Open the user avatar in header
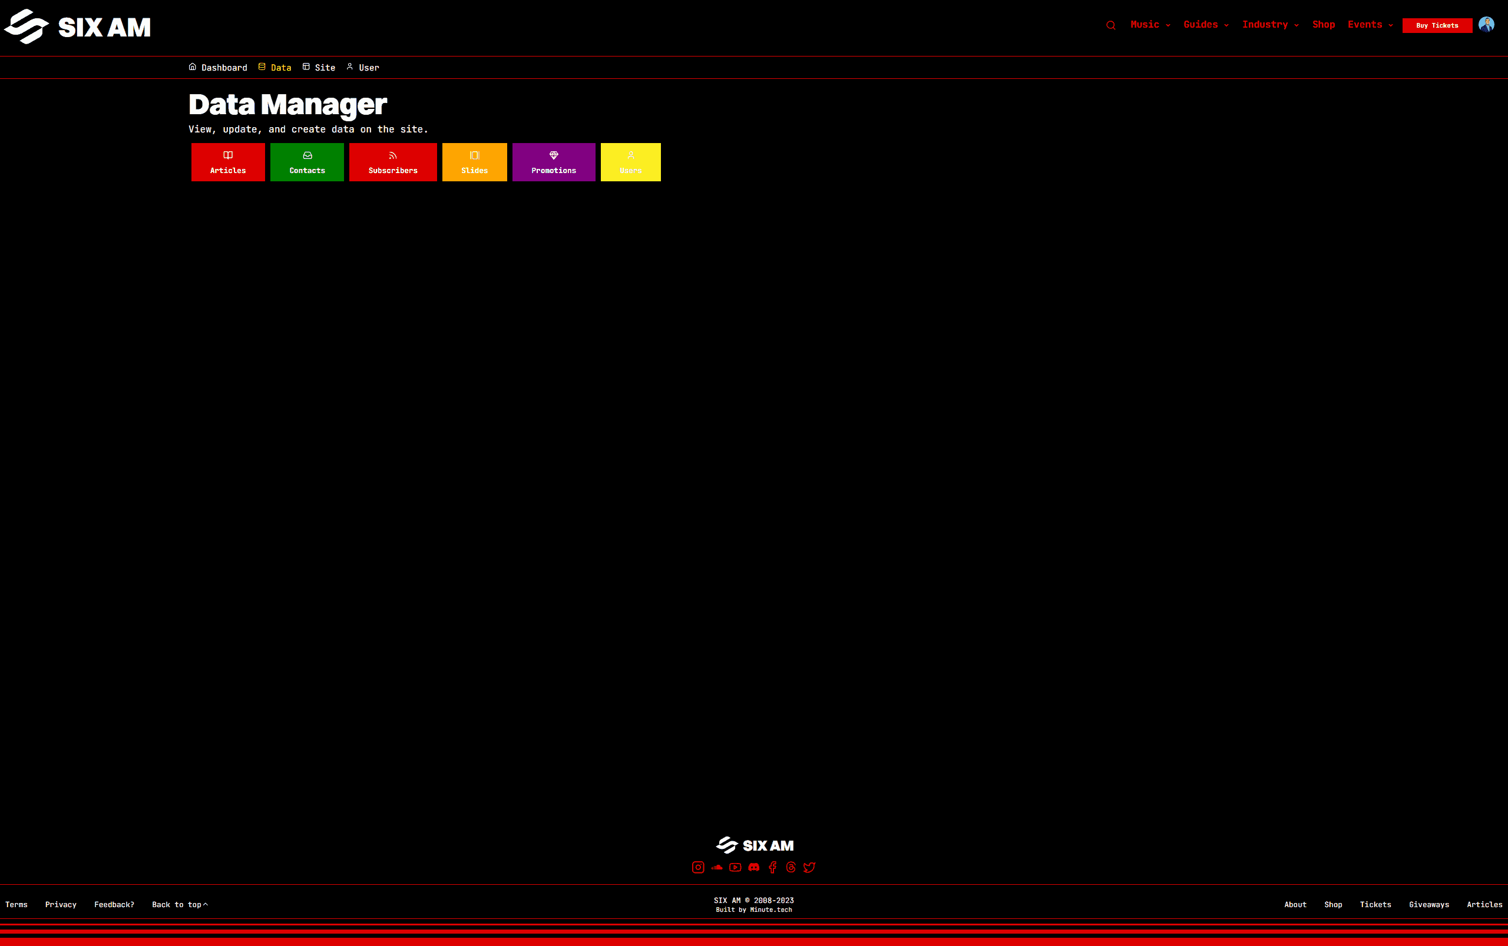This screenshot has height=946, width=1508. (x=1486, y=24)
